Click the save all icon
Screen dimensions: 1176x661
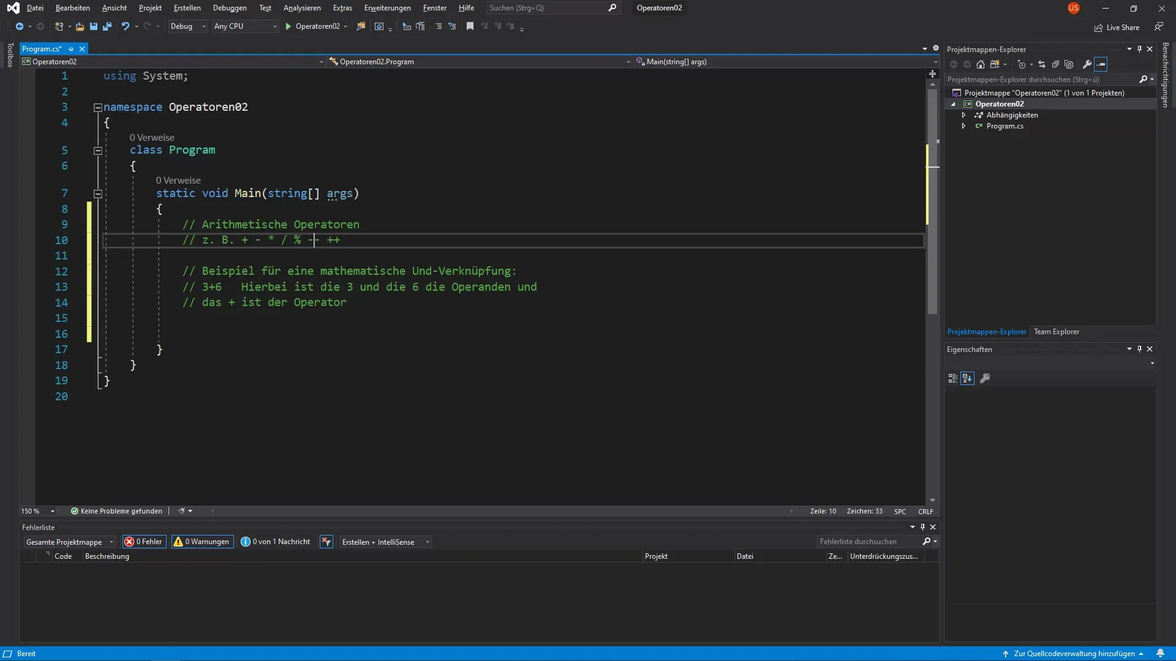(x=107, y=26)
